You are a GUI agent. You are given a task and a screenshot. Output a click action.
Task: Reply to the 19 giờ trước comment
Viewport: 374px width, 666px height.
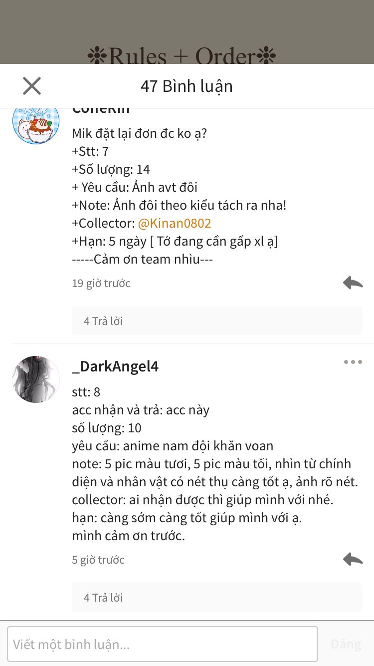tap(353, 283)
